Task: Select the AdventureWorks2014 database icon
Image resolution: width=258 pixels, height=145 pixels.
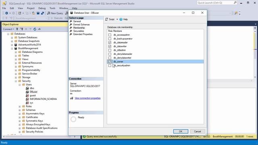Action: pyautogui.click(x=16, y=45)
